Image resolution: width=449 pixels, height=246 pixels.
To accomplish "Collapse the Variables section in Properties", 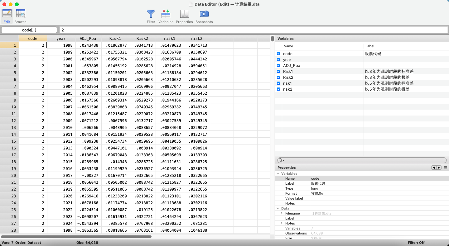I will click(278, 173).
